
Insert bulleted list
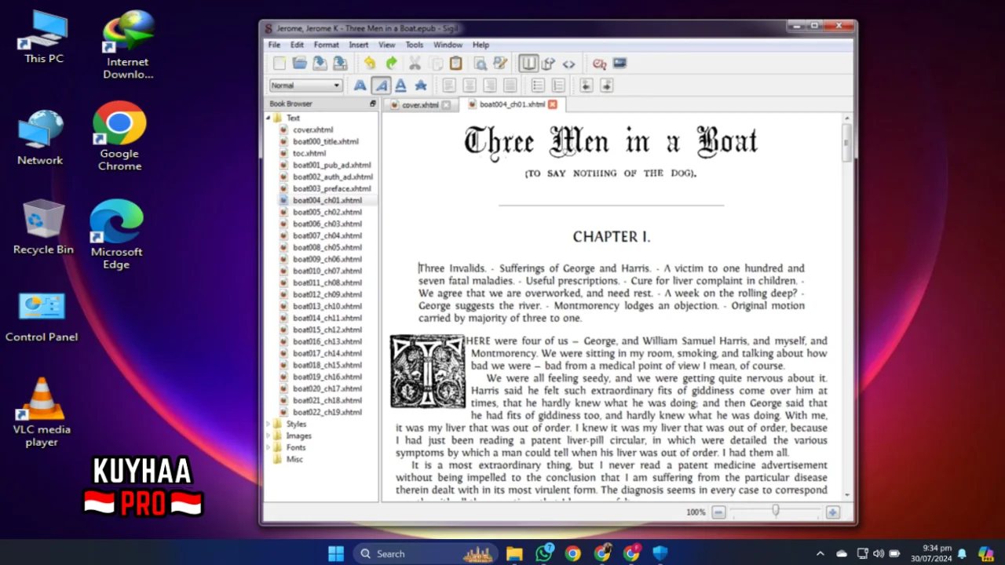538,86
